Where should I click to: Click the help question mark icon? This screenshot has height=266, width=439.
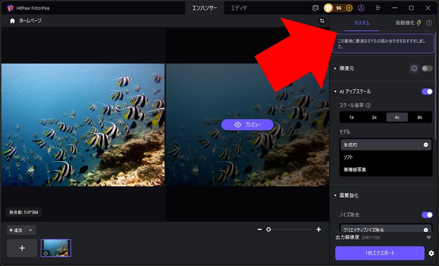[429, 23]
